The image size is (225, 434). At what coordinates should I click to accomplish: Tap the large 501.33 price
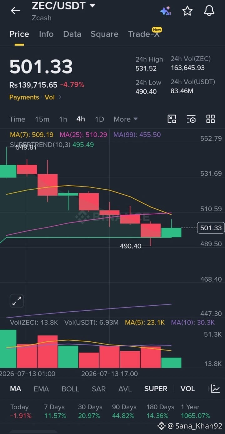(x=41, y=66)
